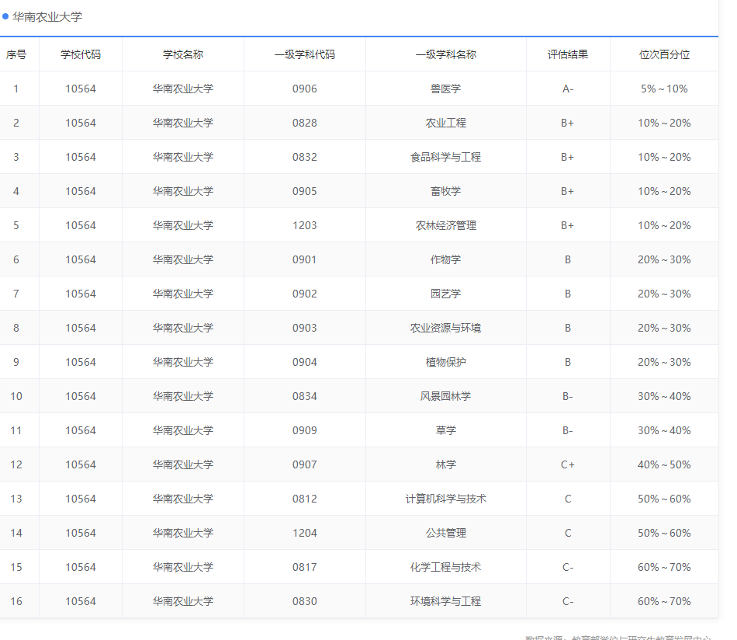Click the percentile in 计算机科学与技术 row
This screenshot has width=737, height=640.
(x=665, y=499)
